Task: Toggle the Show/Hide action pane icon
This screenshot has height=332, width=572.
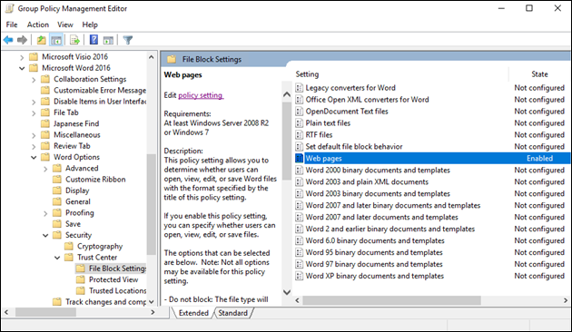Action: (x=108, y=40)
